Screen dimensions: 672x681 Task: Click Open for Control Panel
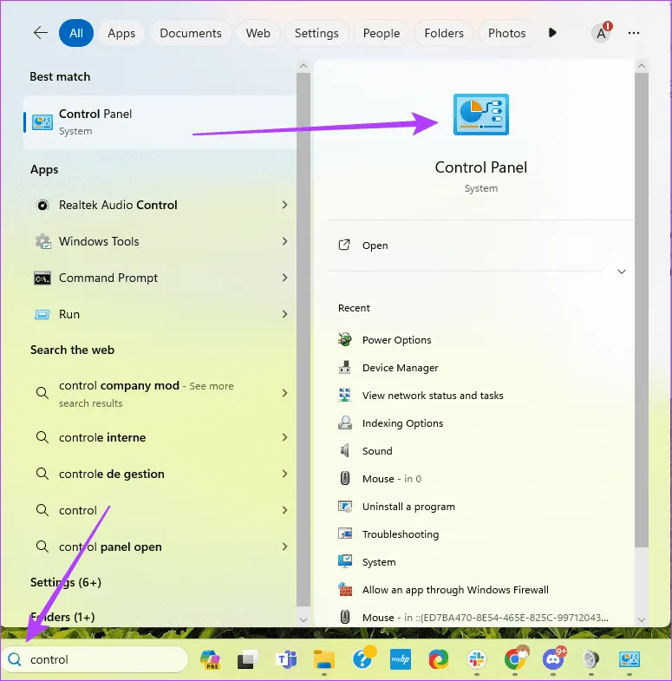(375, 246)
